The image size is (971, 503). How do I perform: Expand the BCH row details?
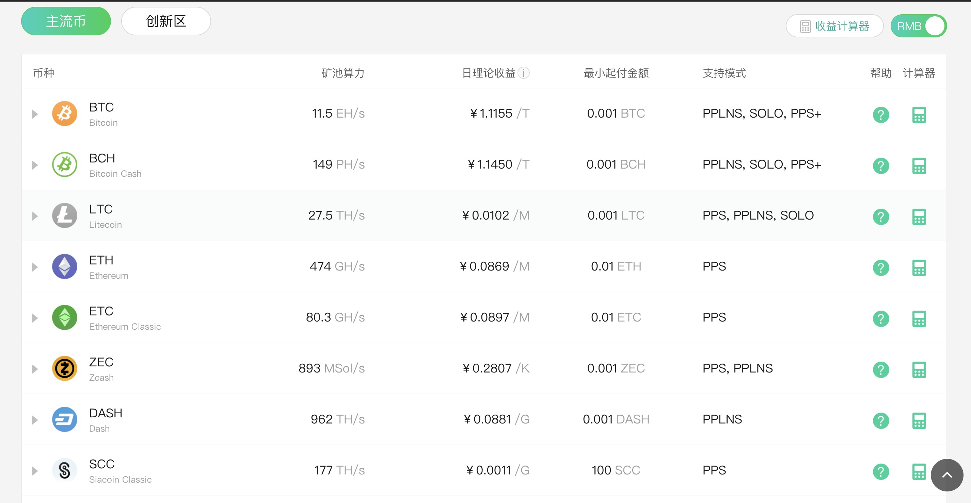tap(35, 165)
